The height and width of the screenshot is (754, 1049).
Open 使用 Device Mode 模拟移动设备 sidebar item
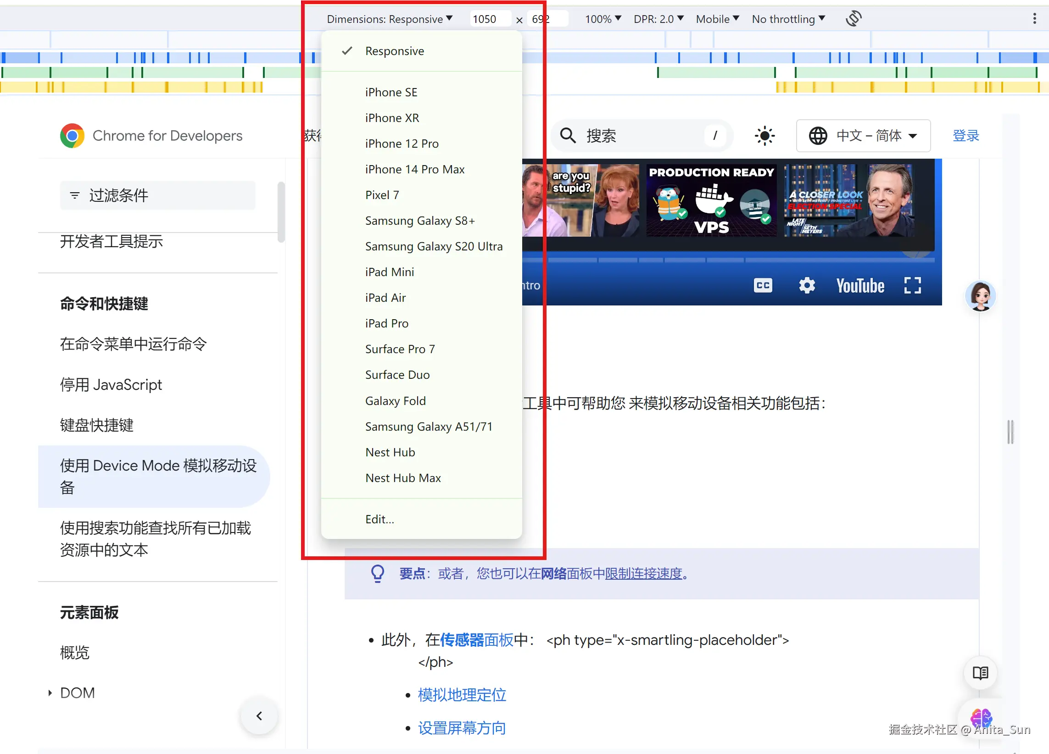154,476
